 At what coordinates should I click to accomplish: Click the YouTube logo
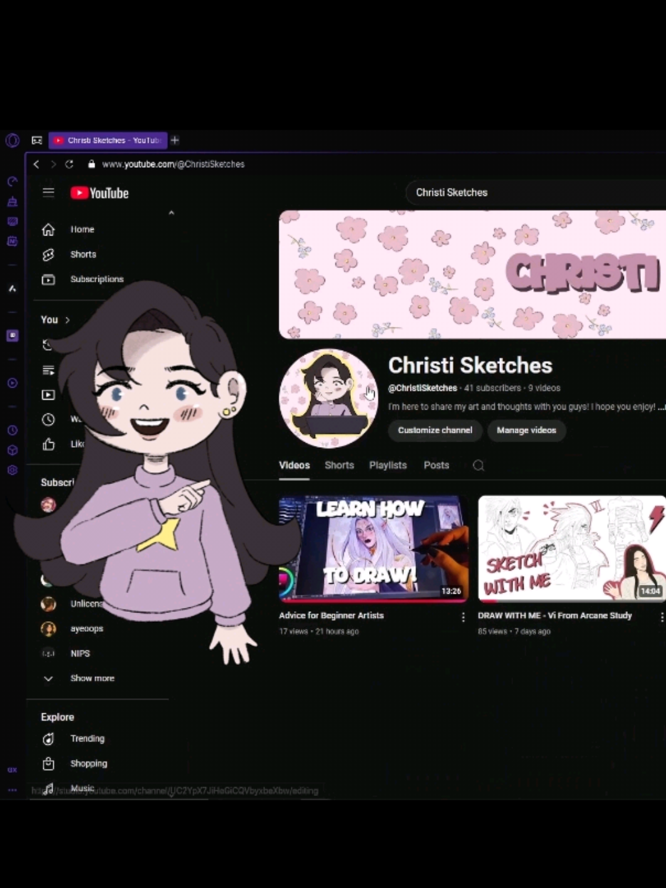pos(100,193)
